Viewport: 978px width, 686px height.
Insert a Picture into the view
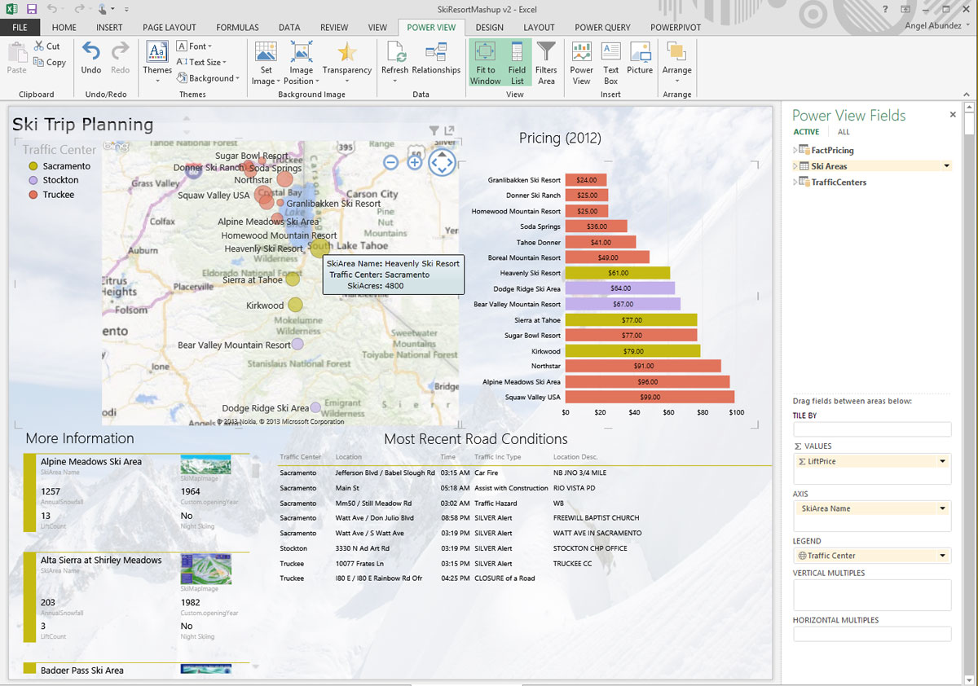tap(640, 58)
